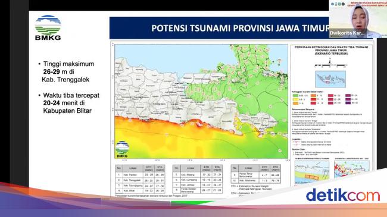387x217 pixels.
Task: Click the Kab. Blitar table row
Action: click(140, 191)
